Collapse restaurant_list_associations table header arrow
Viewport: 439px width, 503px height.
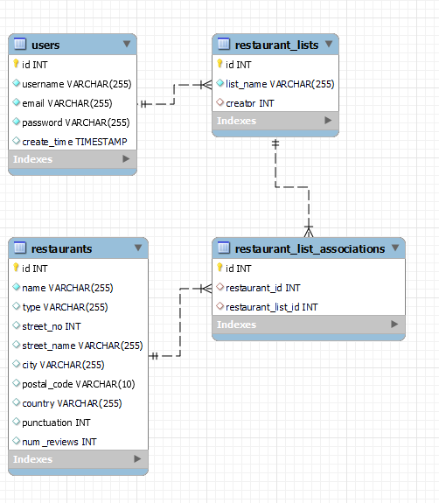pyautogui.click(x=395, y=248)
